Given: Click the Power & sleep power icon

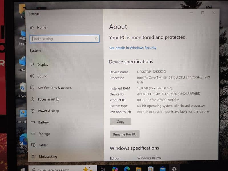Looking at the screenshot, I should 33,111.
